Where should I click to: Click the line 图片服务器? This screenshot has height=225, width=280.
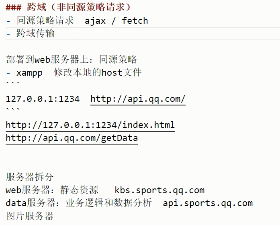[30, 216]
